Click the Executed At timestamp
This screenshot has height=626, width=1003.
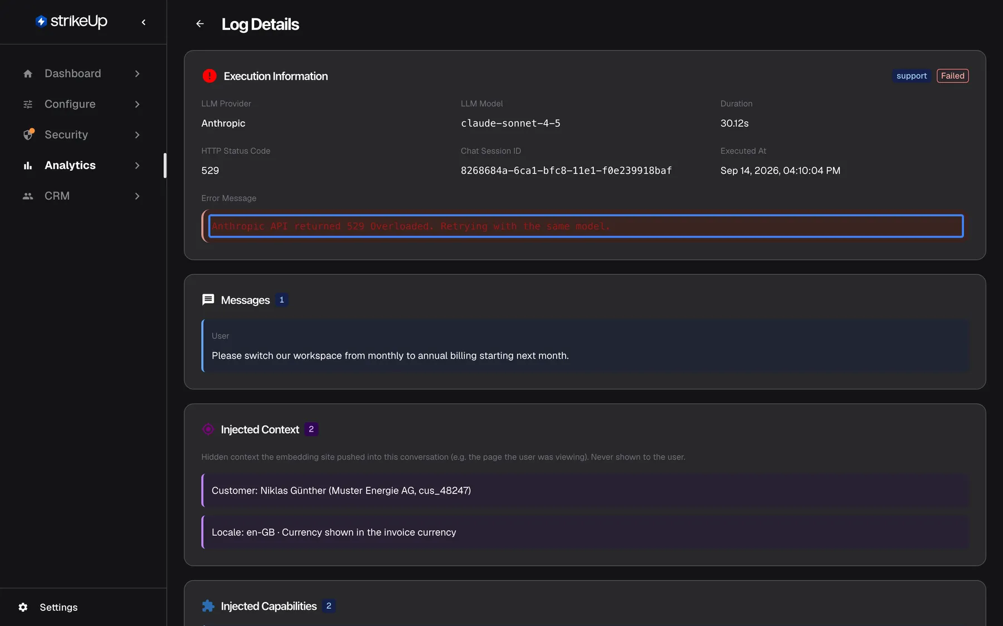(x=780, y=170)
